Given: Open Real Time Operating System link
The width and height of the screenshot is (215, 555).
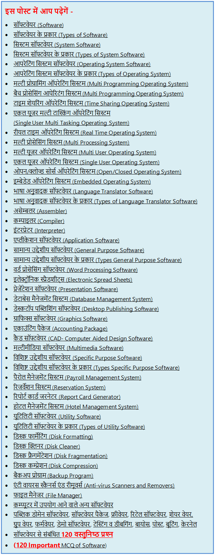Looking at the screenshot, I should coord(85,132).
